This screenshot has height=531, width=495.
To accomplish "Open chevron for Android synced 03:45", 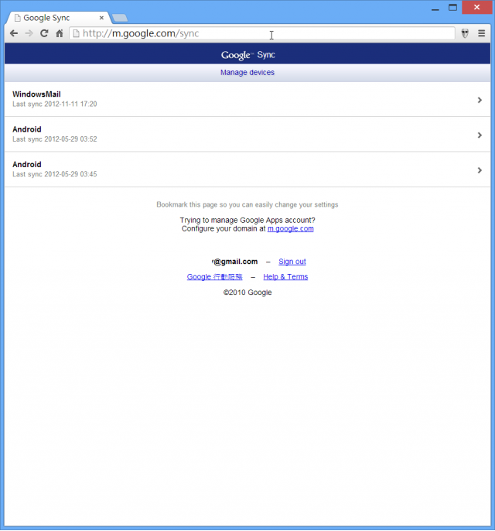I will point(480,170).
